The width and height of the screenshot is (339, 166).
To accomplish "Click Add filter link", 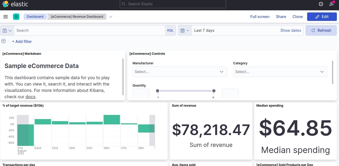I will pos(22,42).
